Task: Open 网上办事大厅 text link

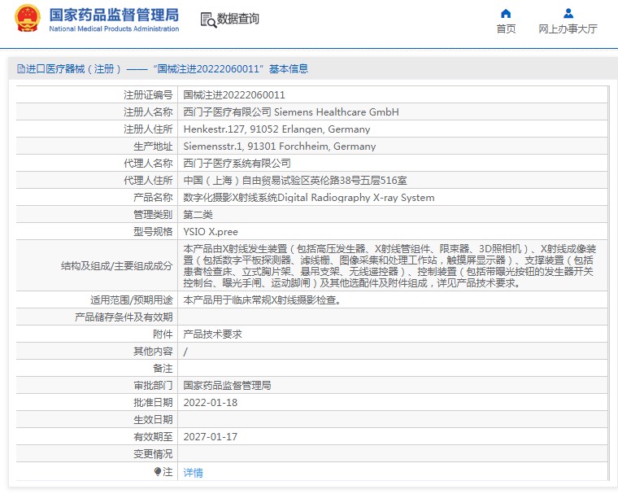Action: point(568,29)
